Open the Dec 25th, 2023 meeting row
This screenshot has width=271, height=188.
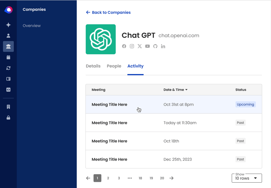point(174,159)
